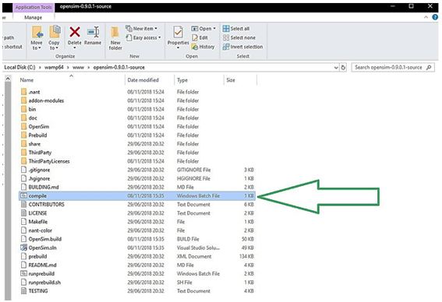
Task: Open the Properties button dropdown arrow
Action: [x=178, y=48]
